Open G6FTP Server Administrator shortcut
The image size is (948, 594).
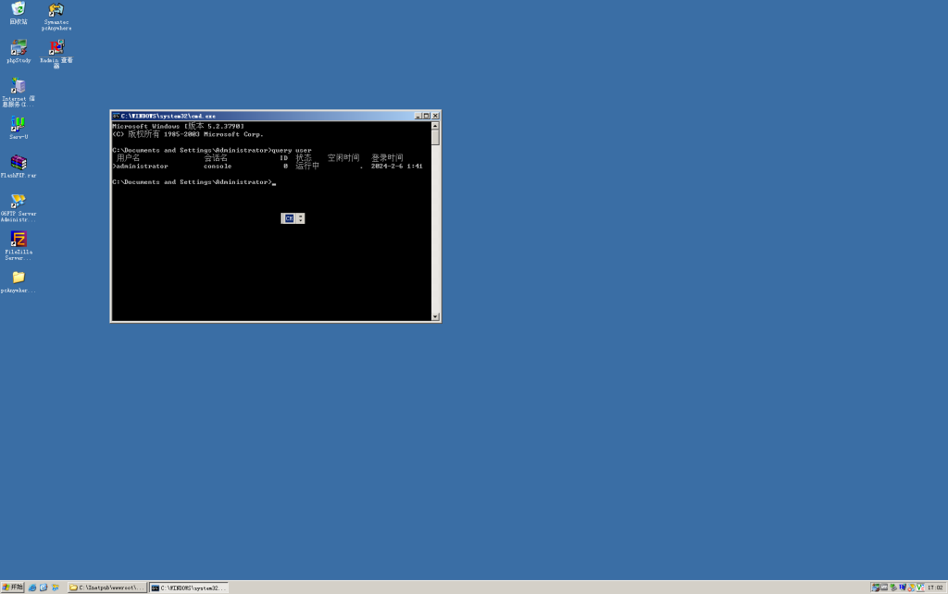click(19, 201)
